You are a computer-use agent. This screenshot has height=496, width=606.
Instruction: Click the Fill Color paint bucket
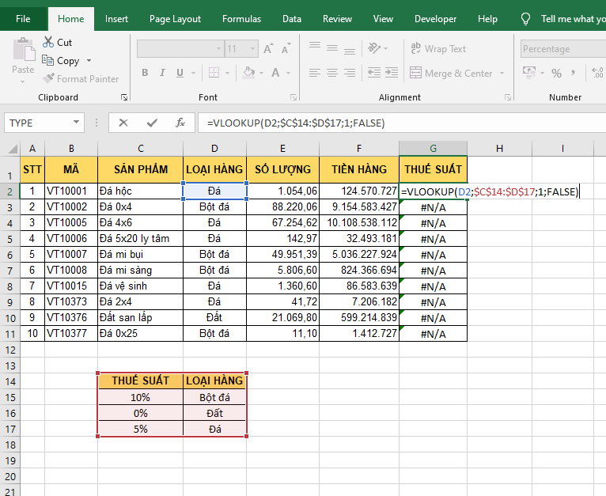249,73
